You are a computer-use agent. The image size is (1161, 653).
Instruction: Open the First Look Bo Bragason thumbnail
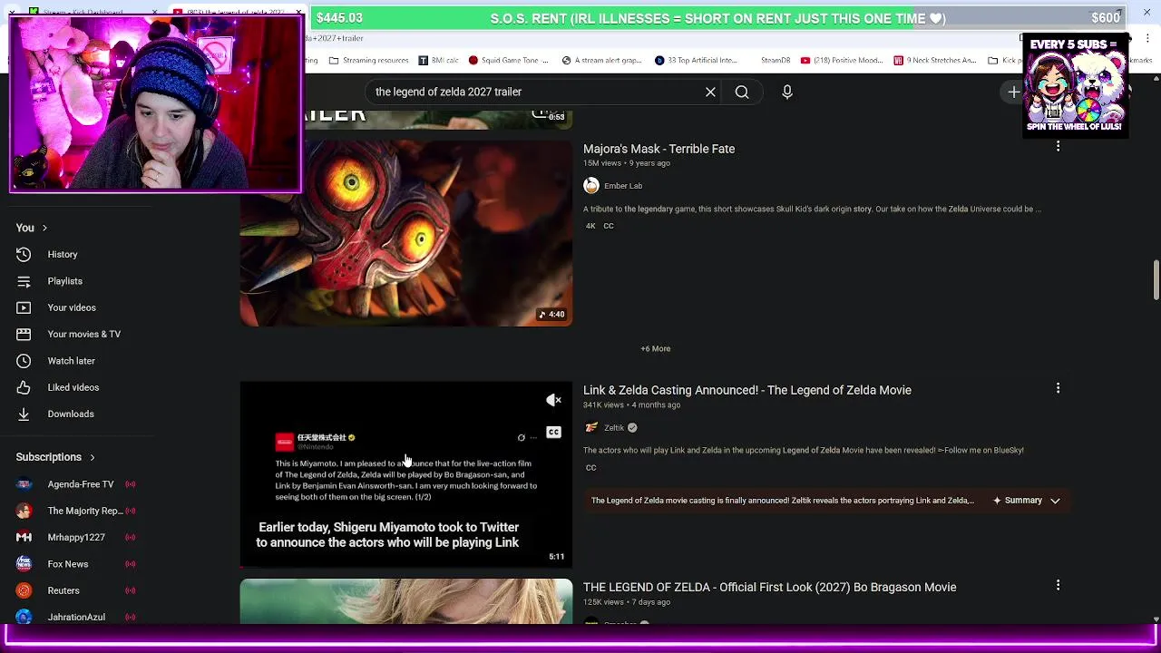point(405,601)
